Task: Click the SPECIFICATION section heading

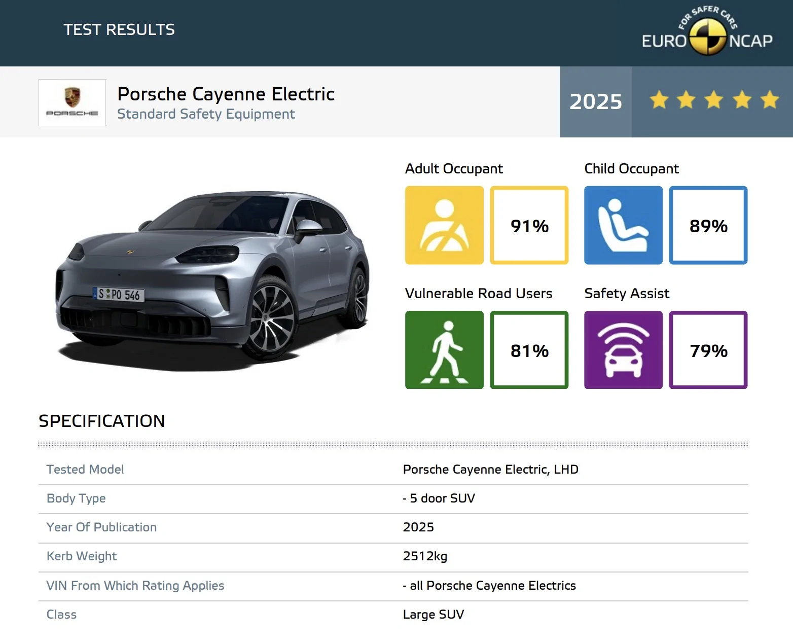Action: point(102,421)
